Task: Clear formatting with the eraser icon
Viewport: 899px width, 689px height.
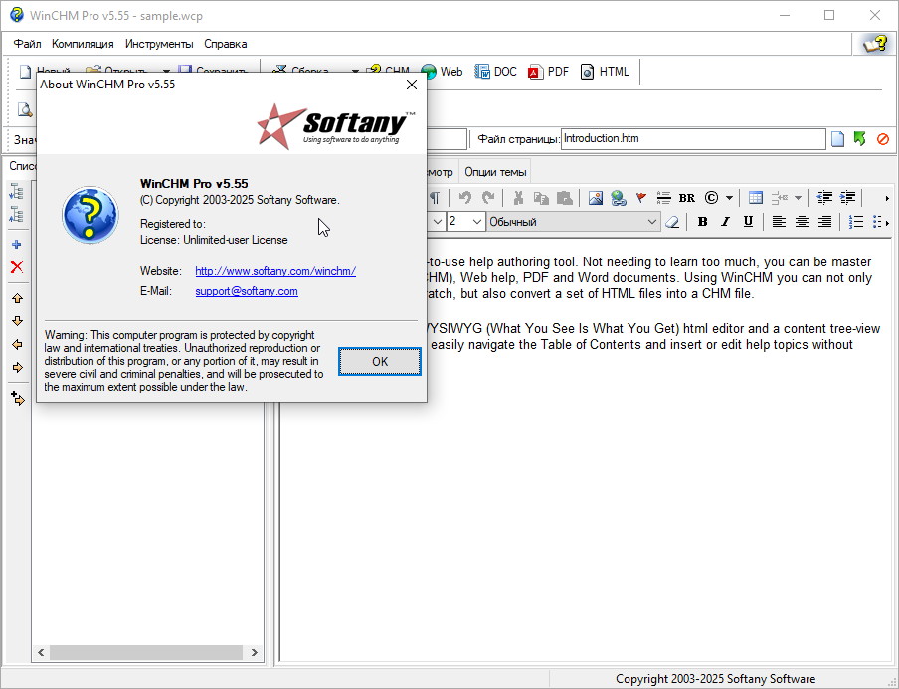Action: click(x=672, y=222)
